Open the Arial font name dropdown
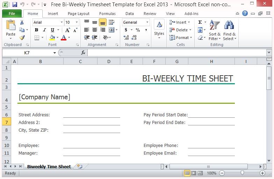Image resolution: width=274 pixels, height=179 pixels. 62,22
